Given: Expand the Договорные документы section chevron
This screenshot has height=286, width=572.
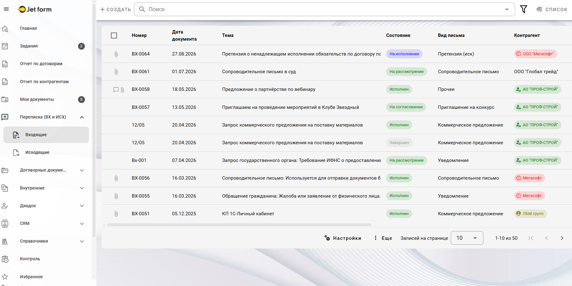Looking at the screenshot, I should pyautogui.click(x=82, y=170).
